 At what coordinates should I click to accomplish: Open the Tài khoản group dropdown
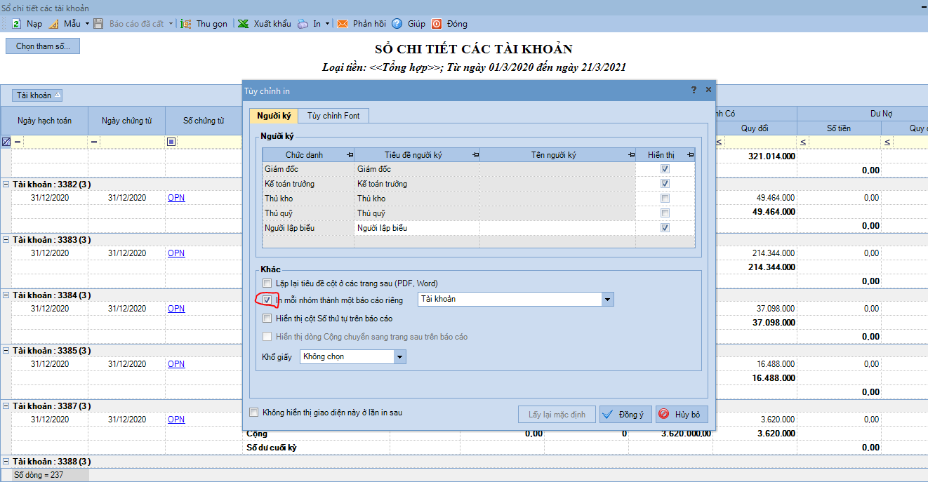tap(607, 300)
